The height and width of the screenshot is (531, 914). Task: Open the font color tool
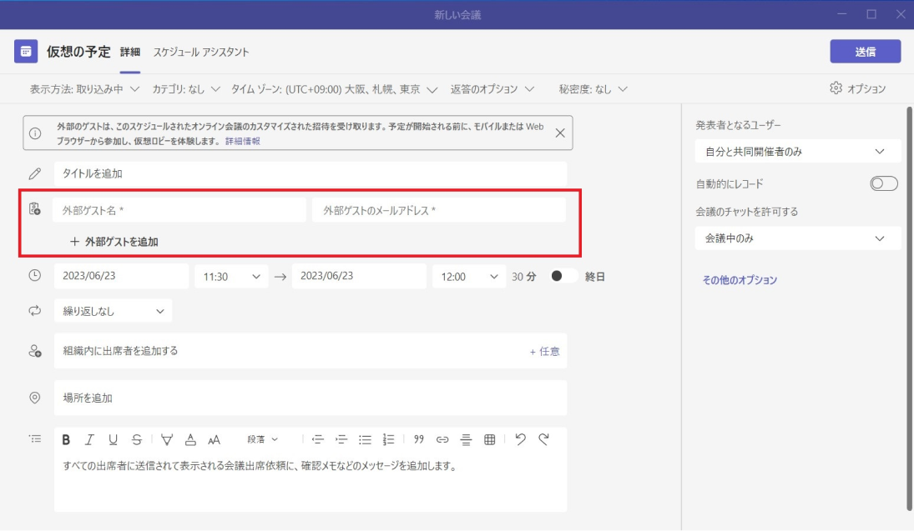click(190, 439)
